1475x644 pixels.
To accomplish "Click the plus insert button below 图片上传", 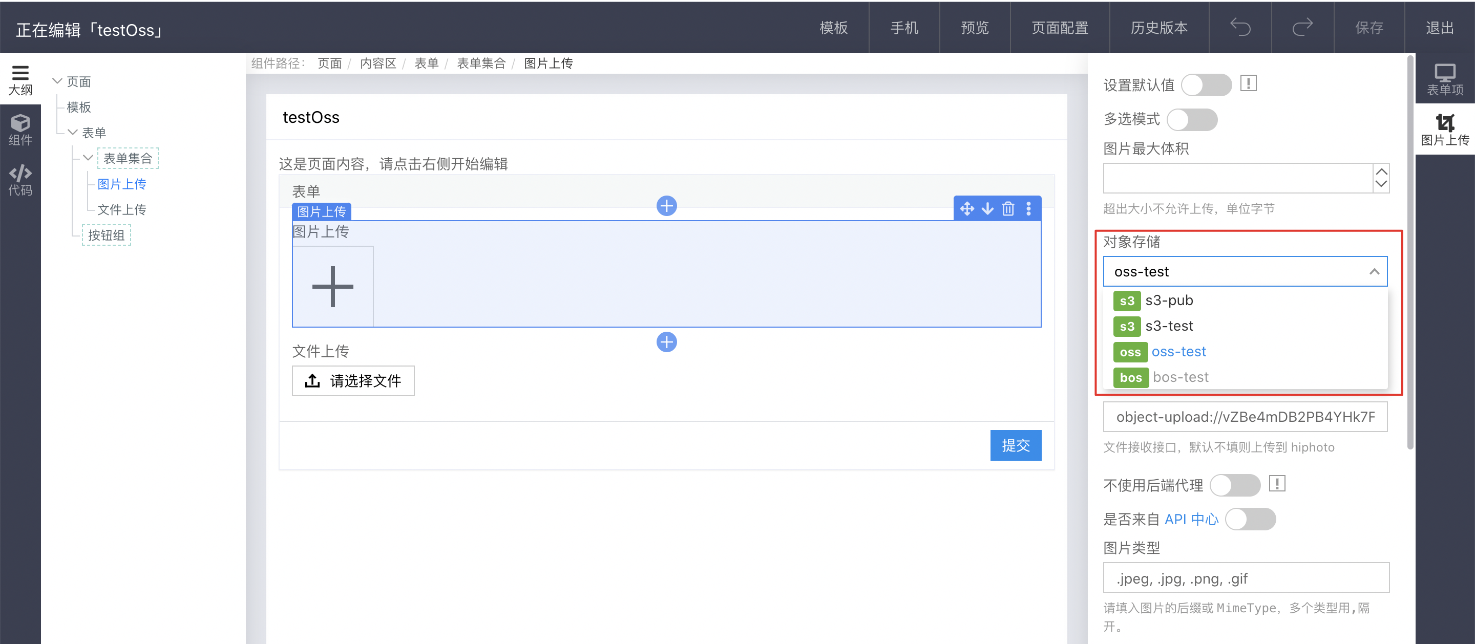I will pos(666,342).
